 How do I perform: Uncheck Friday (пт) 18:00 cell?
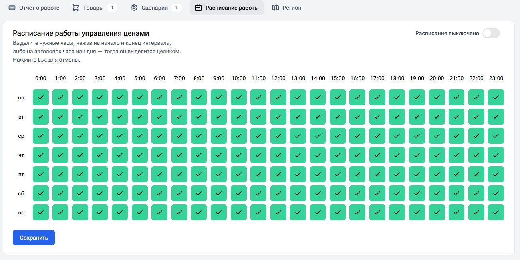397,174
